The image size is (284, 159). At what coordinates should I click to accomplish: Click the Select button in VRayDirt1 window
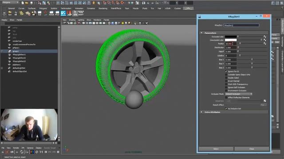coord(216,149)
